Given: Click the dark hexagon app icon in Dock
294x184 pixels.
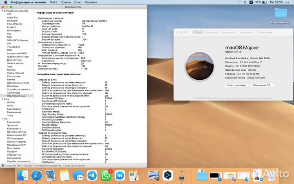Looking at the screenshot, I should tap(168, 175).
